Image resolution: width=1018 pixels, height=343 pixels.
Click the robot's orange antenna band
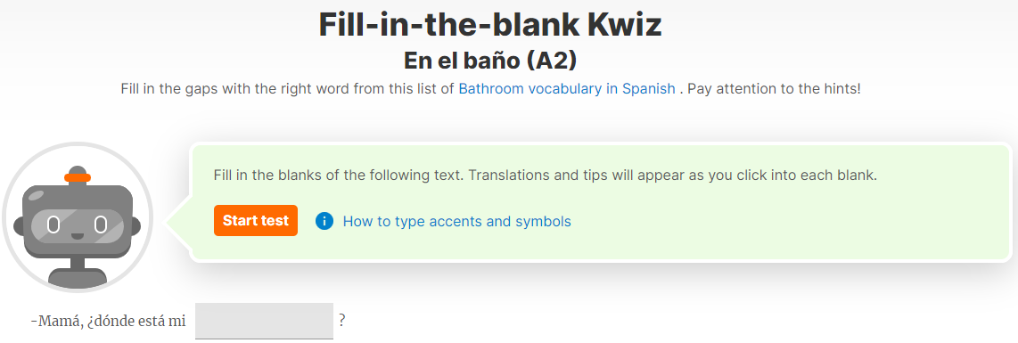click(78, 177)
